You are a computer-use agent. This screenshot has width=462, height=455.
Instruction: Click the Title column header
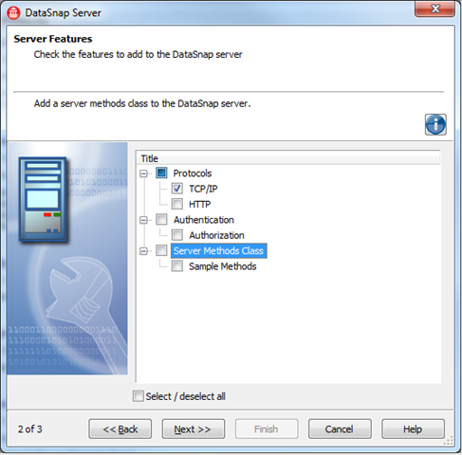pyautogui.click(x=288, y=158)
